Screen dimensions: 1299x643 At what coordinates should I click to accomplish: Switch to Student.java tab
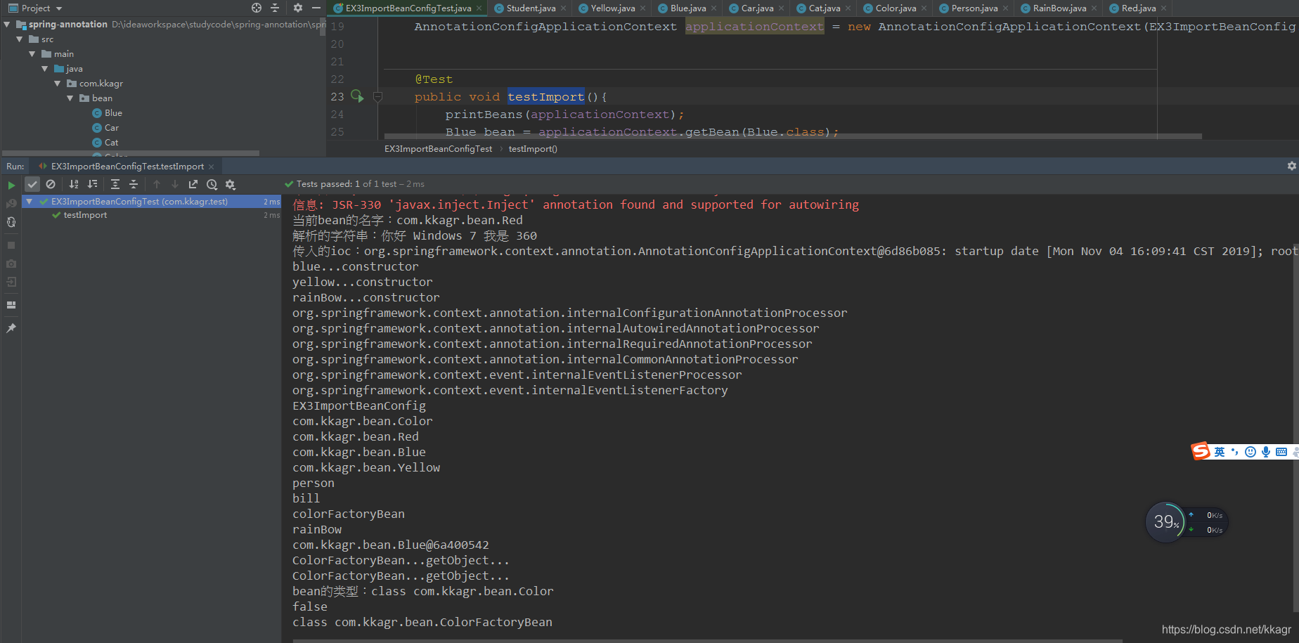click(531, 8)
